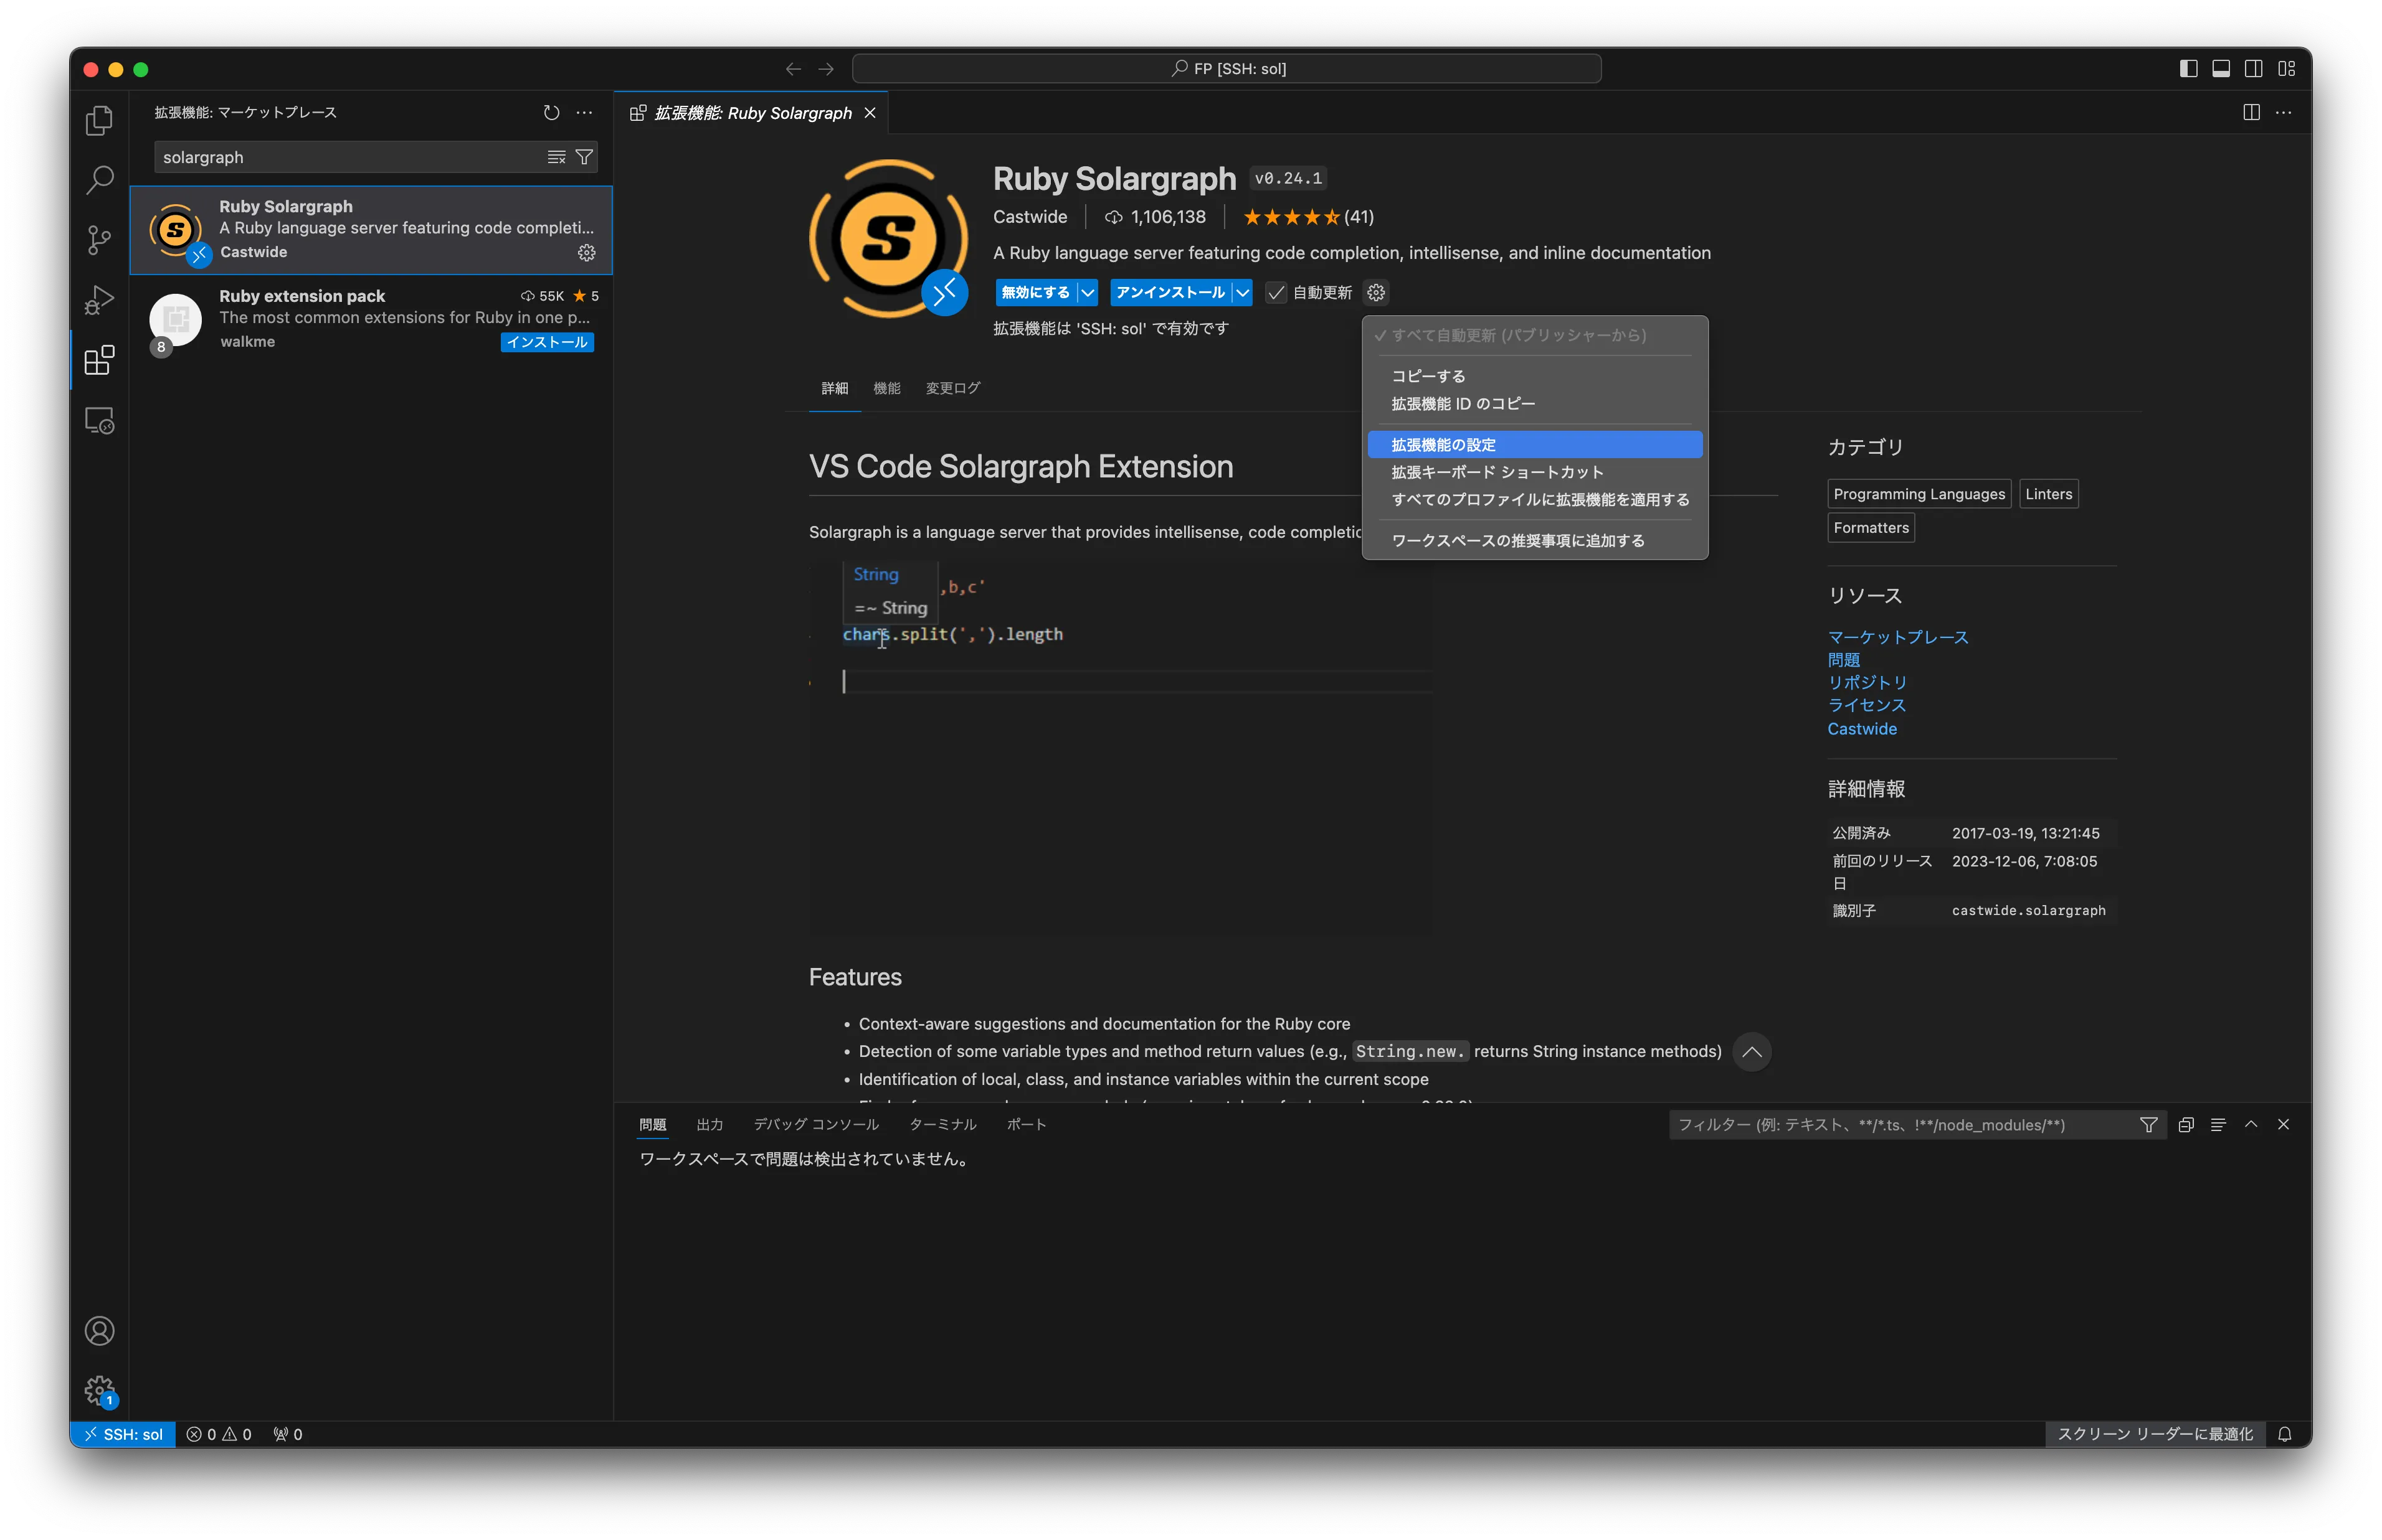
Task: Select すべてのプロファイルに拡張機能を適用する
Action: point(1534,499)
